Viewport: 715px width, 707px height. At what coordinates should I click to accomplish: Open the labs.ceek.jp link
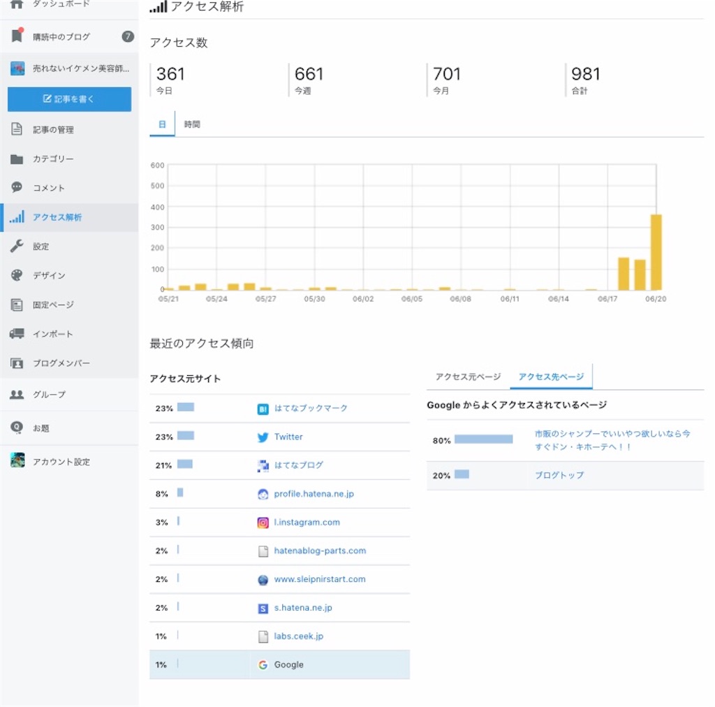click(299, 636)
